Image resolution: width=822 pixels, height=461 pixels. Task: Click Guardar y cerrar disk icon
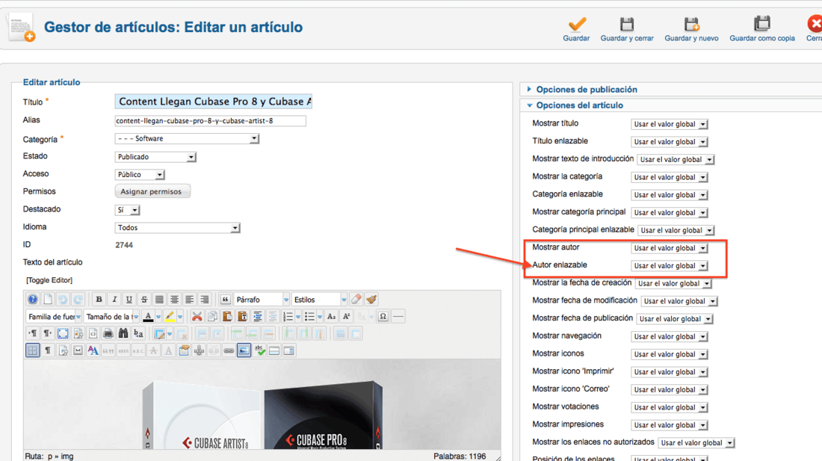pyautogui.click(x=627, y=24)
